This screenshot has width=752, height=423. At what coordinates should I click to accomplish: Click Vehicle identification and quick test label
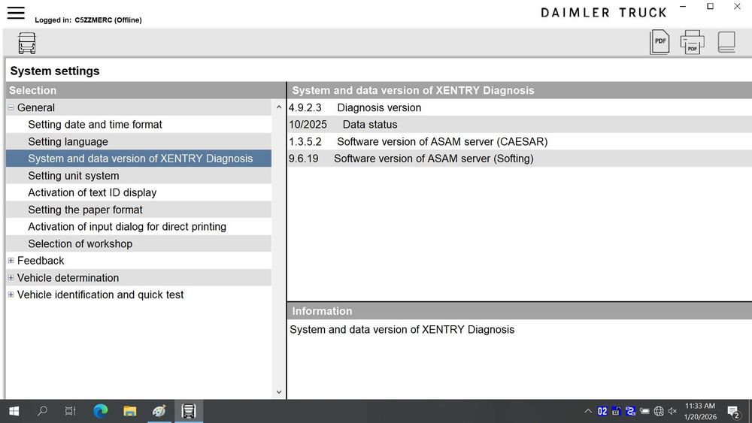(x=100, y=295)
